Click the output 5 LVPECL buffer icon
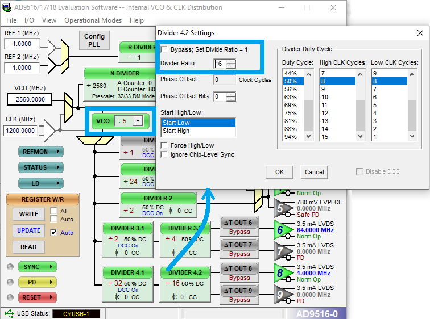The image size is (430, 319). click(282, 208)
